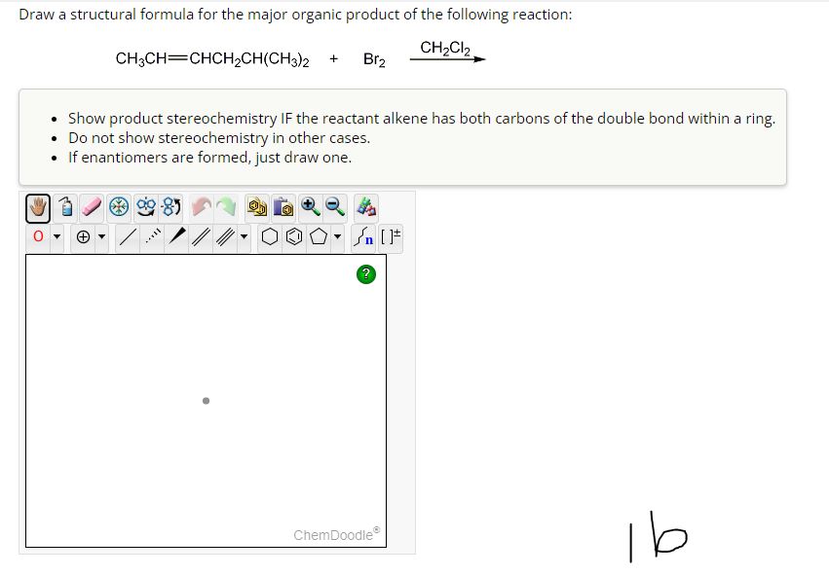
Task: Click the copy structure icon
Action: click(257, 207)
